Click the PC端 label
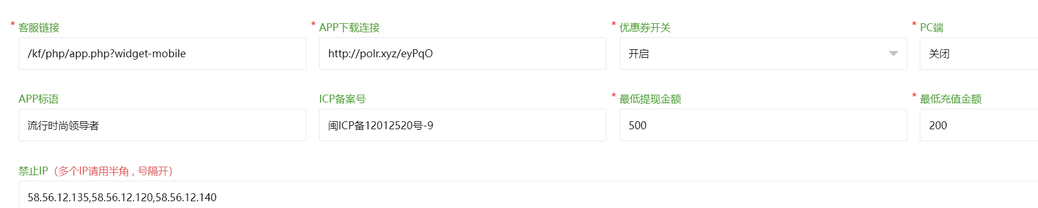Viewport: 1038px width, 208px height. [x=931, y=28]
